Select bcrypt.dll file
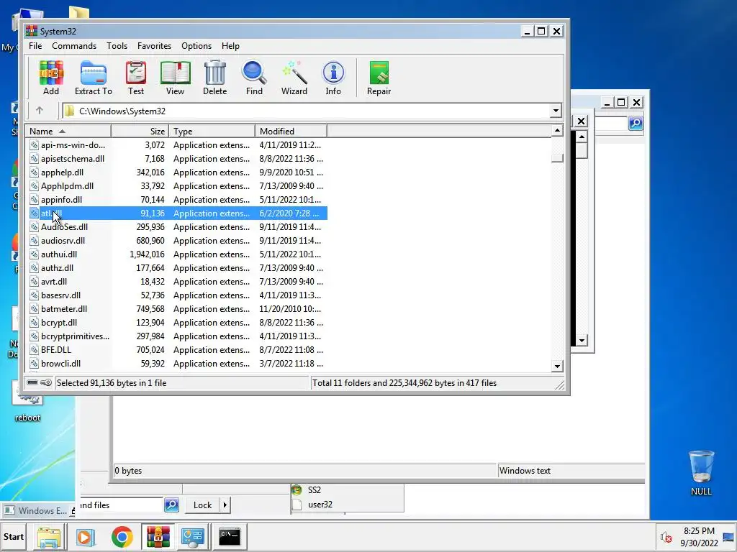This screenshot has width=737, height=552. 177,323
